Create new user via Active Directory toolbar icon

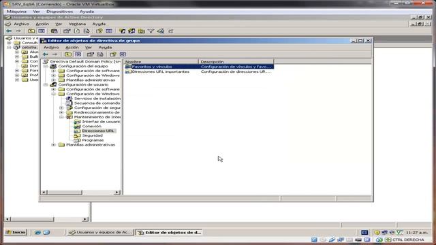[x=122, y=31]
